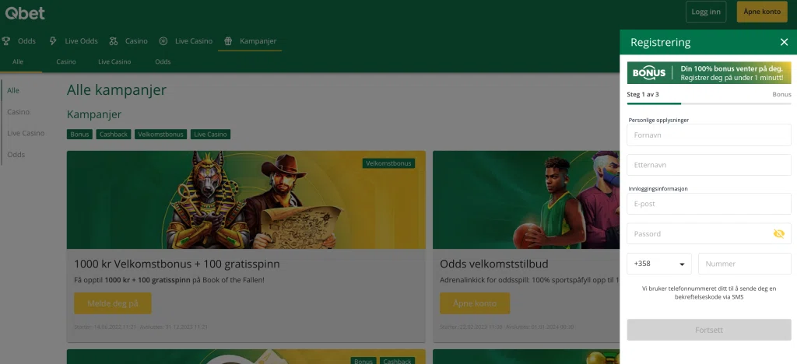The height and width of the screenshot is (364, 797).
Task: Click the Melde deg på button
Action: click(x=112, y=303)
